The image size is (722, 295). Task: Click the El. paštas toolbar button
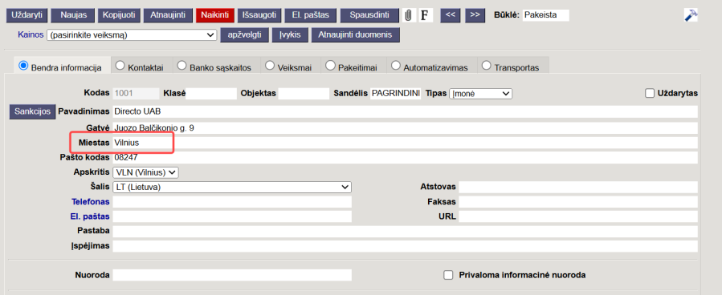pos(311,15)
